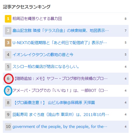Click the red-circled rank 6 badge

tap(8, 79)
